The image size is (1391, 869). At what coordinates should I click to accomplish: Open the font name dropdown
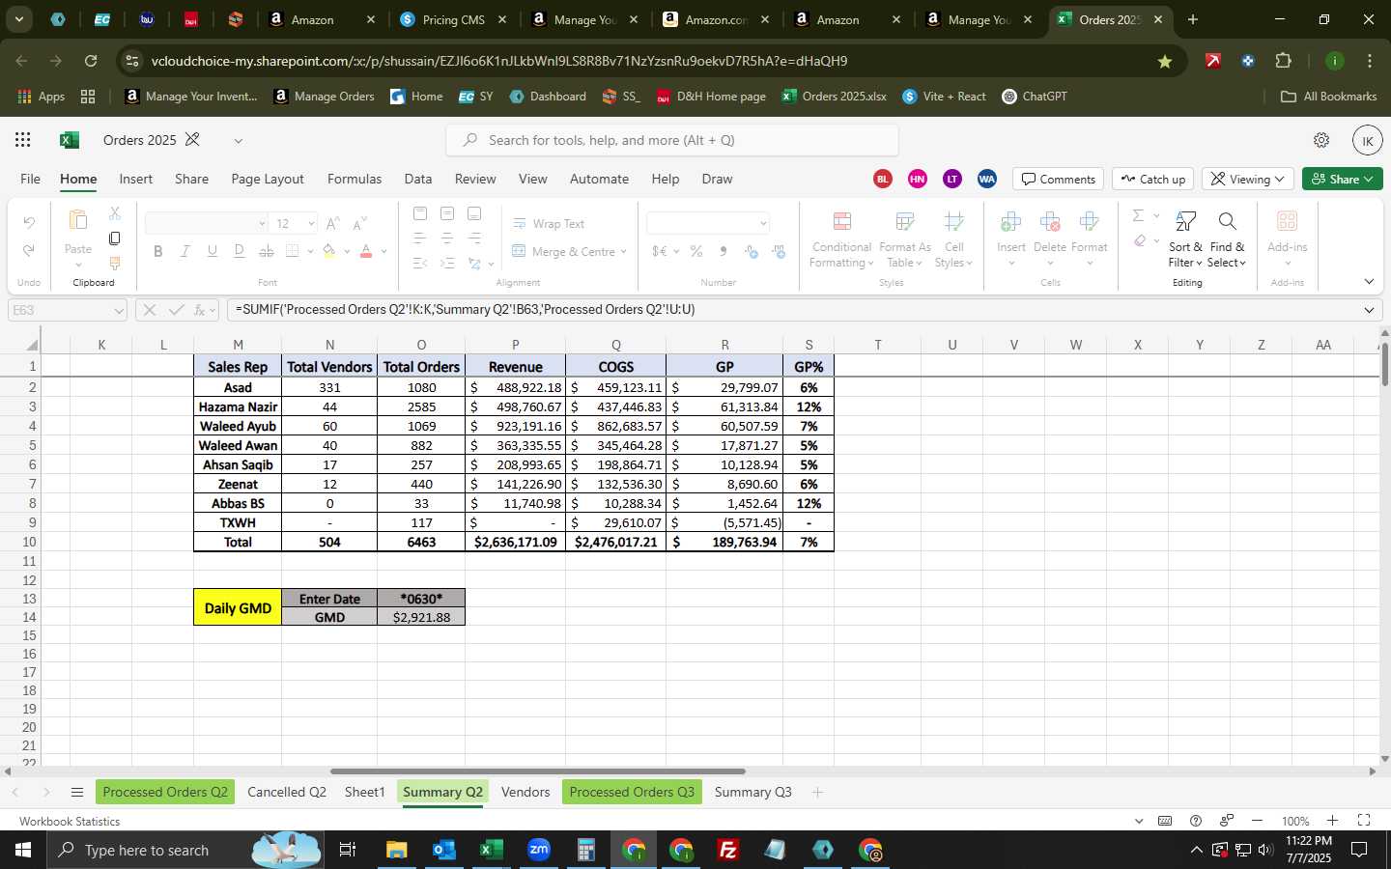(x=261, y=224)
